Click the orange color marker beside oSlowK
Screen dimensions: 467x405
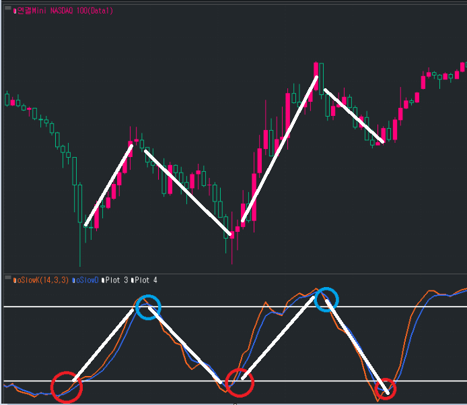[x=15, y=280]
